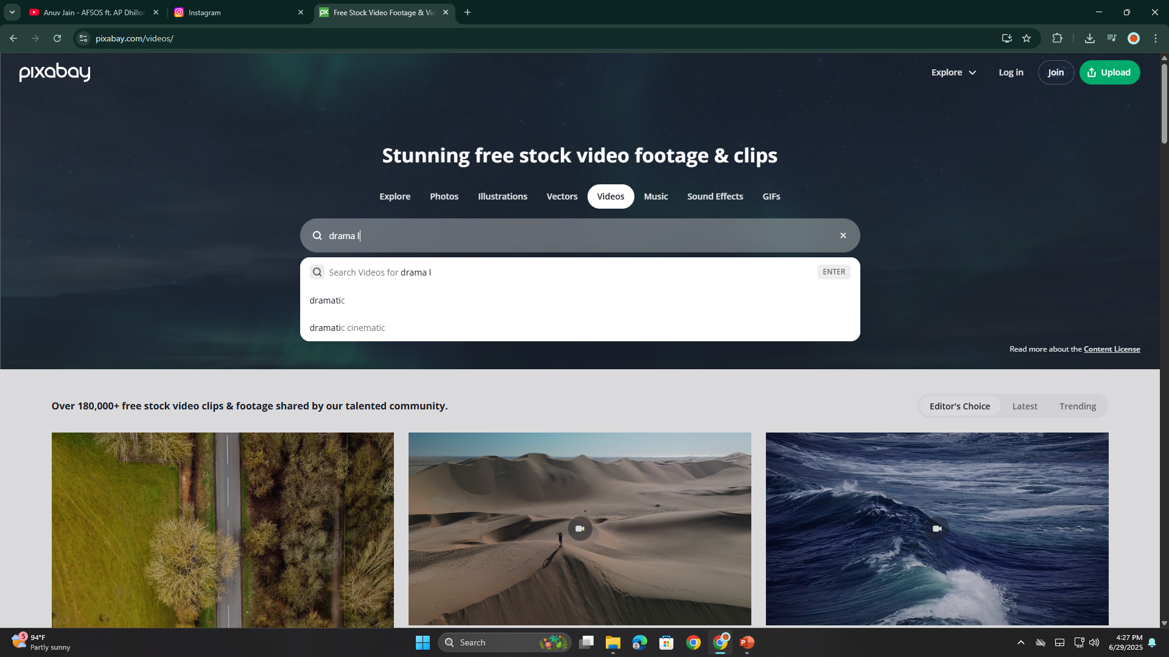Select the 'dramatic' suggestion
Viewport: 1169px width, 657px height.
pos(580,301)
